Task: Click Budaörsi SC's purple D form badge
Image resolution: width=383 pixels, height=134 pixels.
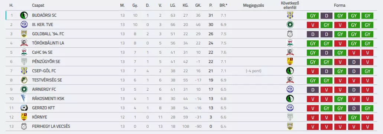Action: click(x=327, y=16)
